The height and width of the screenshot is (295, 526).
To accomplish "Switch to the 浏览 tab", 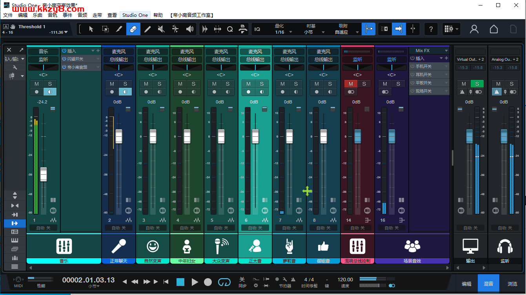I will coord(512,284).
